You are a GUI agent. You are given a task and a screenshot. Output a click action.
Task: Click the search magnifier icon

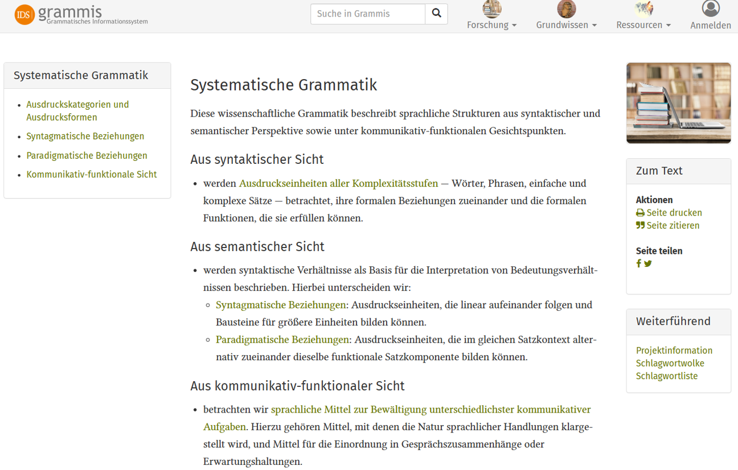click(436, 13)
